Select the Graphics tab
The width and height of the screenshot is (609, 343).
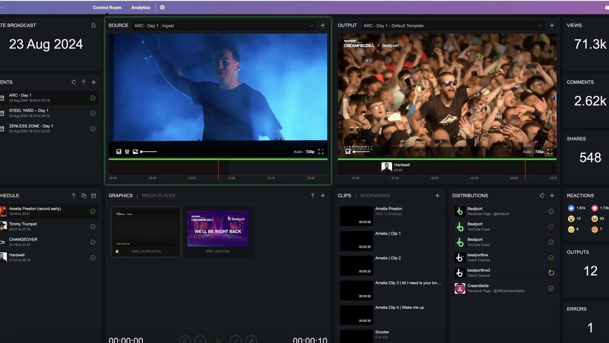click(x=120, y=196)
